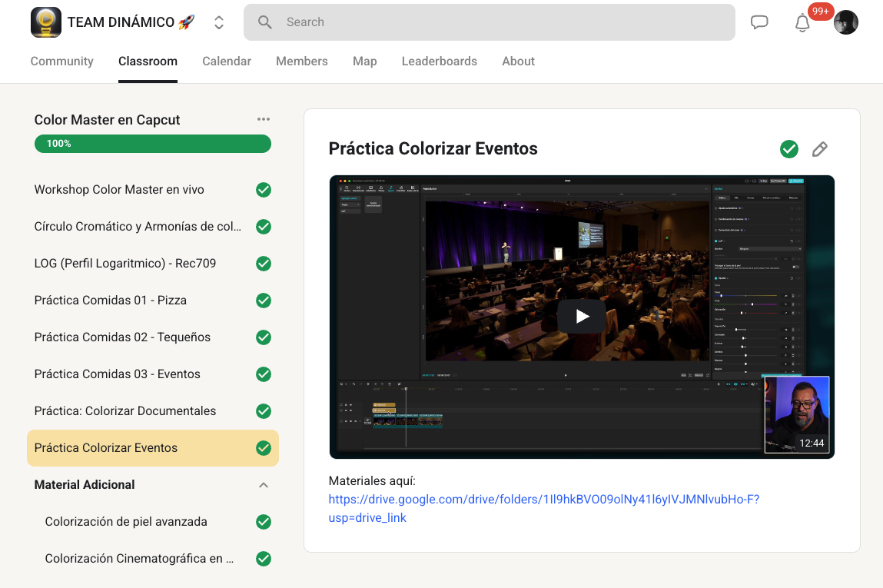Open course options three-dot menu
This screenshot has width=883, height=588.
pyautogui.click(x=264, y=119)
